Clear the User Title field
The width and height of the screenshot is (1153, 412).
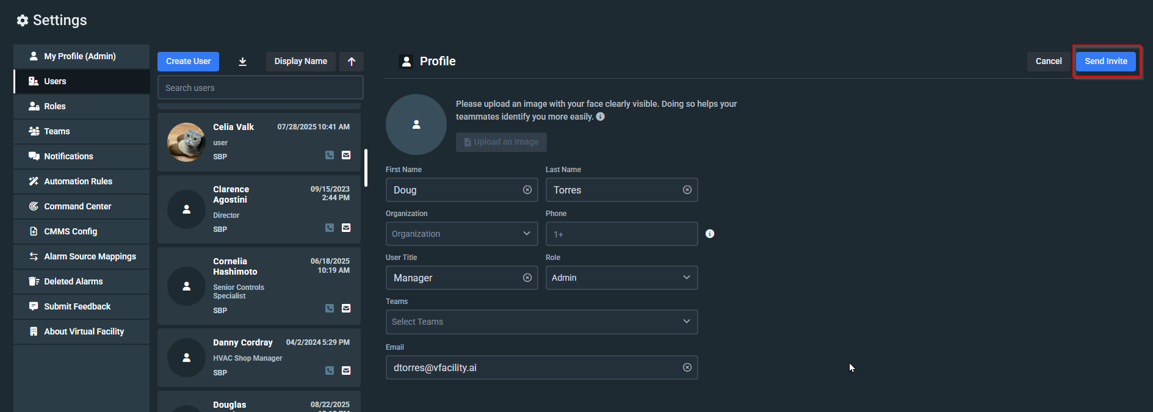tap(527, 278)
